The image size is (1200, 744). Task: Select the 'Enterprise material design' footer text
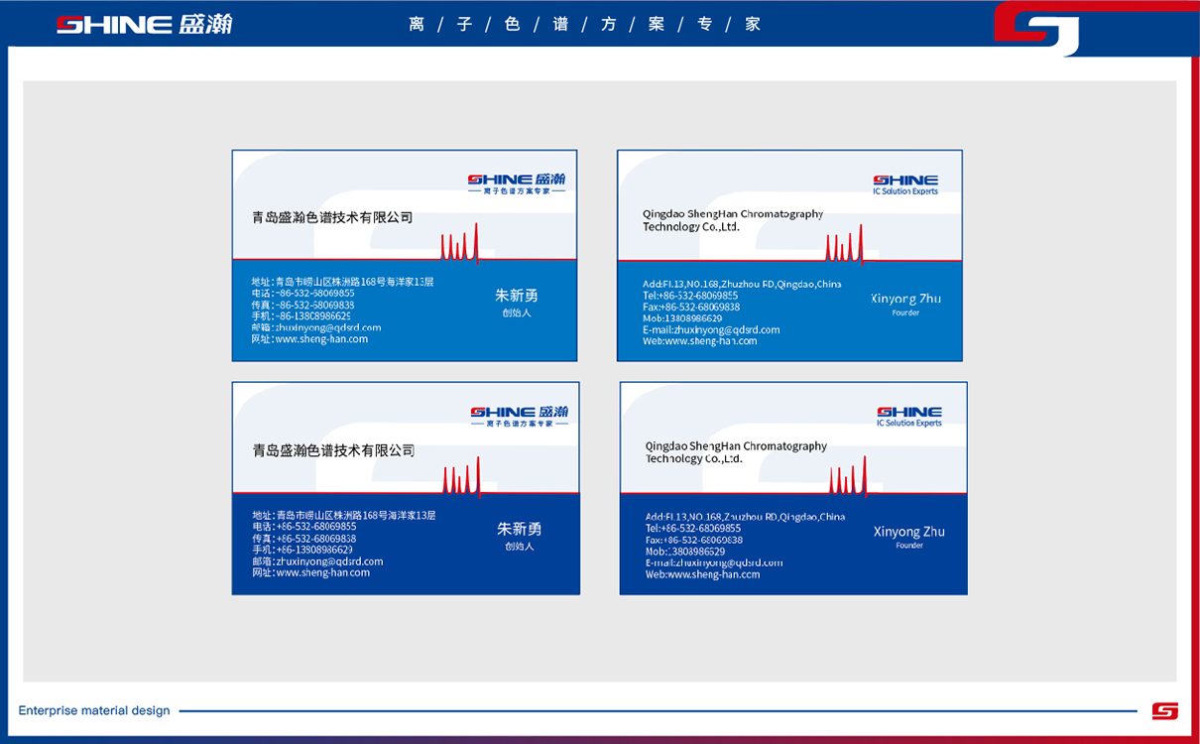(94, 710)
